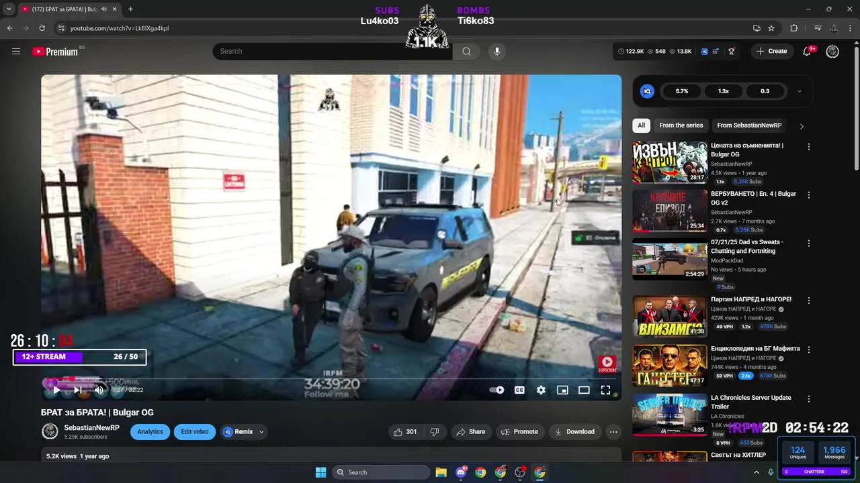Play the video
Screen dimensions: 860x483
pyautogui.click(x=56, y=390)
